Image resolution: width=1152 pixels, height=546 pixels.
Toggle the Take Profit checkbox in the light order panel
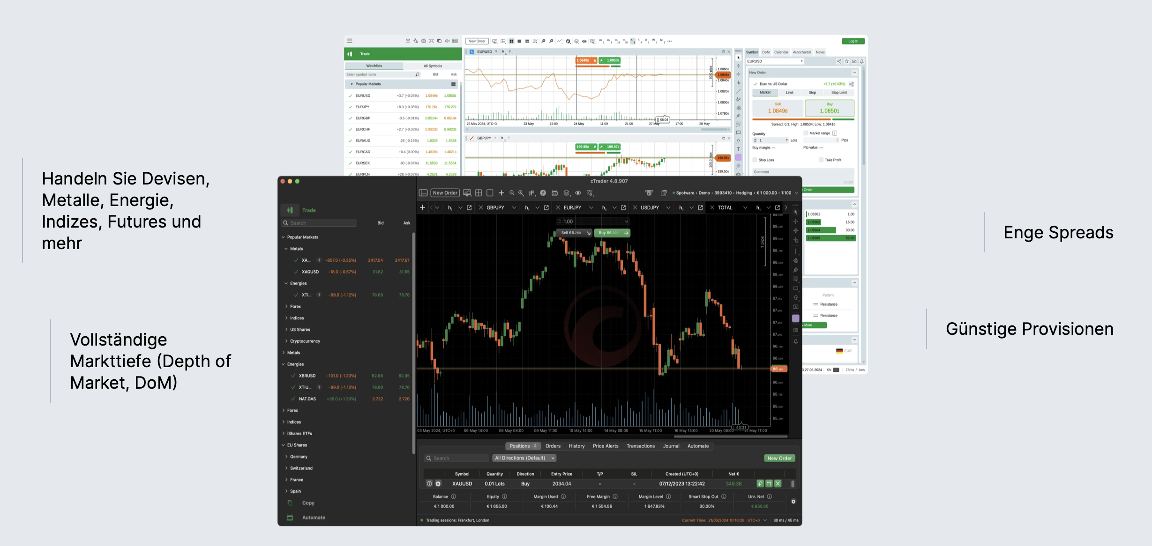click(x=821, y=160)
